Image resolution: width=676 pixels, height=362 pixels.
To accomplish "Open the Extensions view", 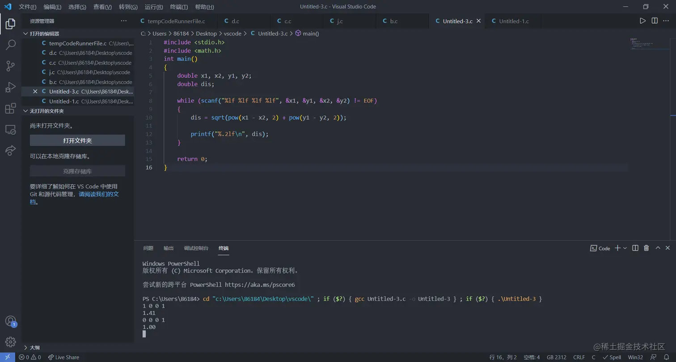I will point(10,108).
